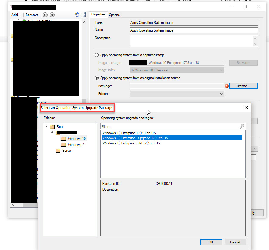Select Apply operating system from a captured image
The width and height of the screenshot is (269, 250).
pos(97,55)
